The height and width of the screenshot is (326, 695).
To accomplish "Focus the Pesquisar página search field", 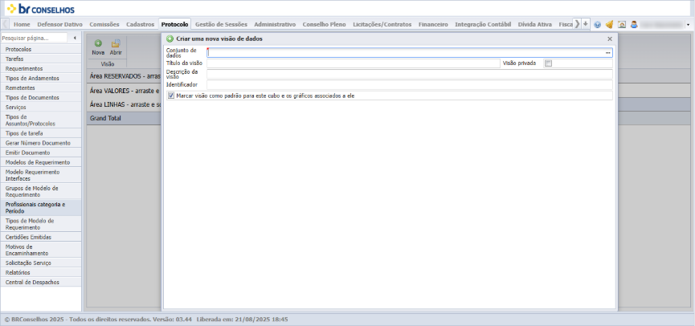I will point(34,38).
